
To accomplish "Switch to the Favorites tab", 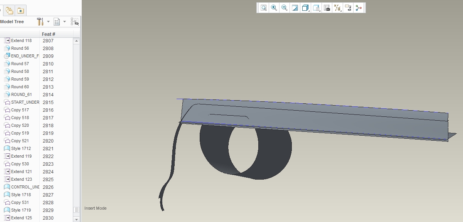I will (x=20, y=10).
